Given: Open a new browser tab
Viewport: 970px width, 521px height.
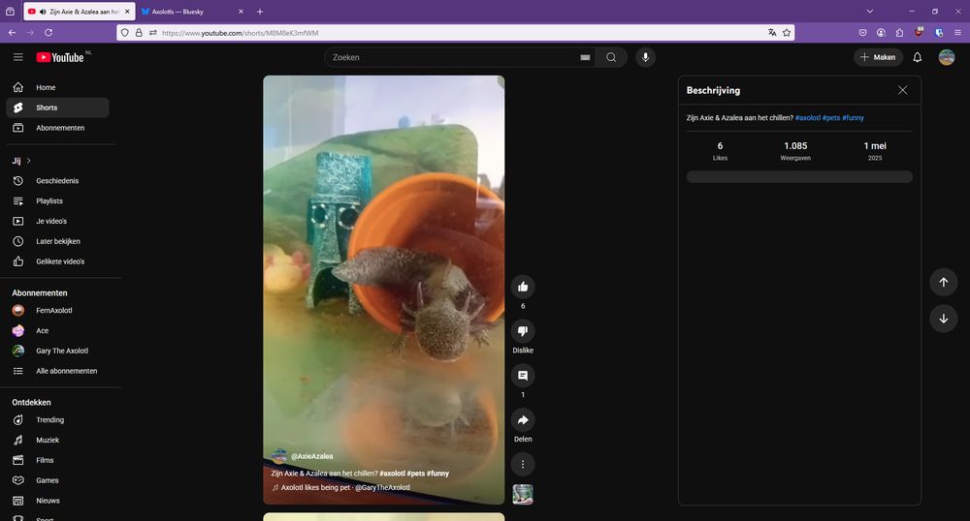Looking at the screenshot, I should pyautogui.click(x=260, y=12).
